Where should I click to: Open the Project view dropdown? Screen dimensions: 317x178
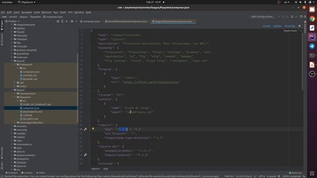(12, 21)
